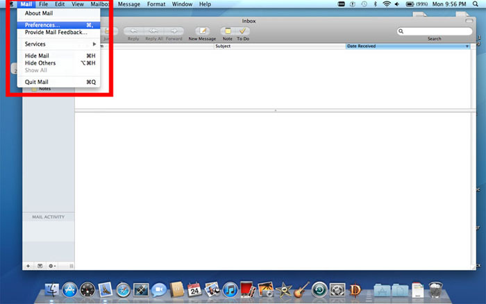The width and height of the screenshot is (486, 304).
Task: Open the Trash in the Dock
Action: 435,290
